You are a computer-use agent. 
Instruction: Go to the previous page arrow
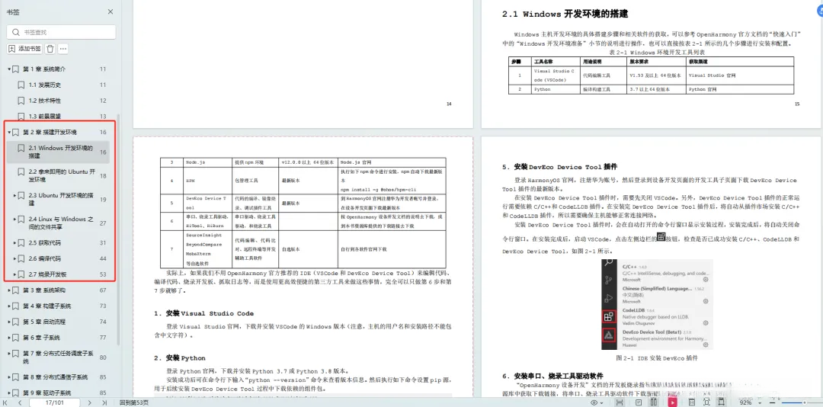[x=20, y=402]
